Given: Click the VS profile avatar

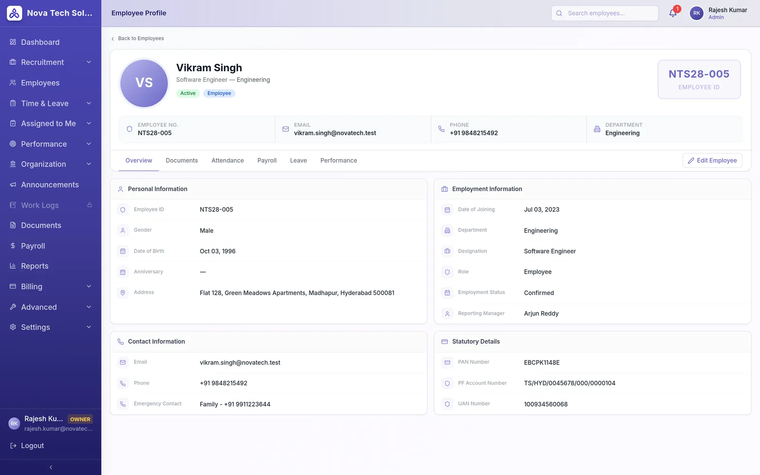Looking at the screenshot, I should [x=144, y=83].
